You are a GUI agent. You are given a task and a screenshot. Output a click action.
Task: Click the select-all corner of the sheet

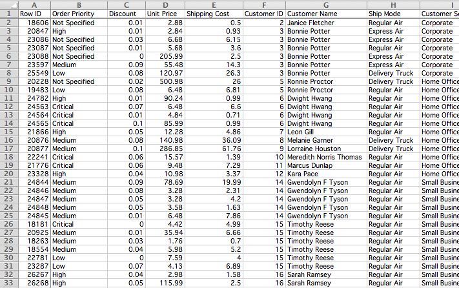click(x=9, y=5)
